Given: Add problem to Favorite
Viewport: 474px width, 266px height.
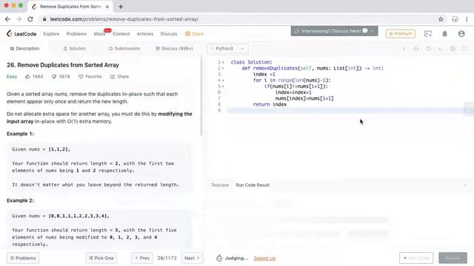Looking at the screenshot, I should click(90, 77).
